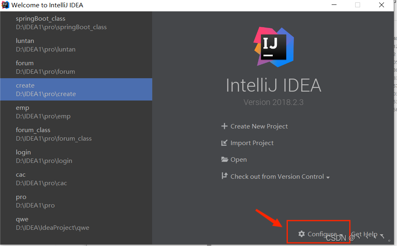Choose the forum_class project entry
Screen dimensions: 397x246
point(76,134)
